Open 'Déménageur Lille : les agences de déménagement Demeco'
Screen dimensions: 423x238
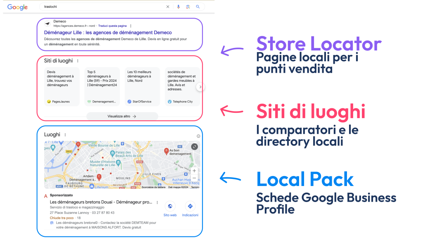click(x=108, y=32)
